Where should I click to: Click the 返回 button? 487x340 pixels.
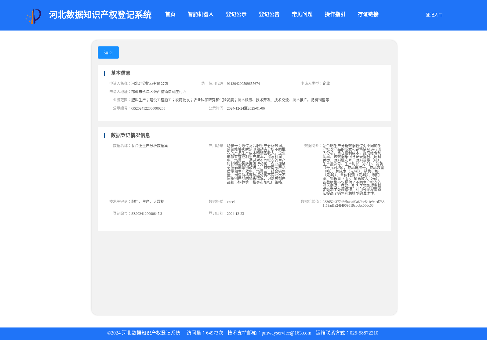(x=108, y=52)
